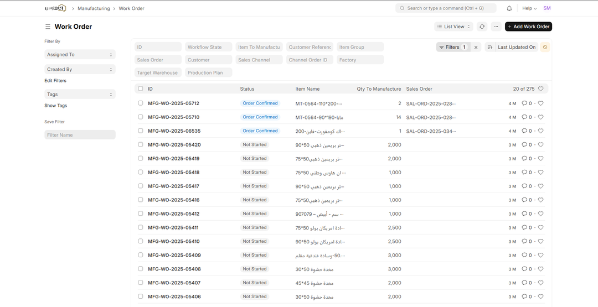
Task: Select the checkbox for MFG-WO-2025-05710
Action: (x=141, y=117)
